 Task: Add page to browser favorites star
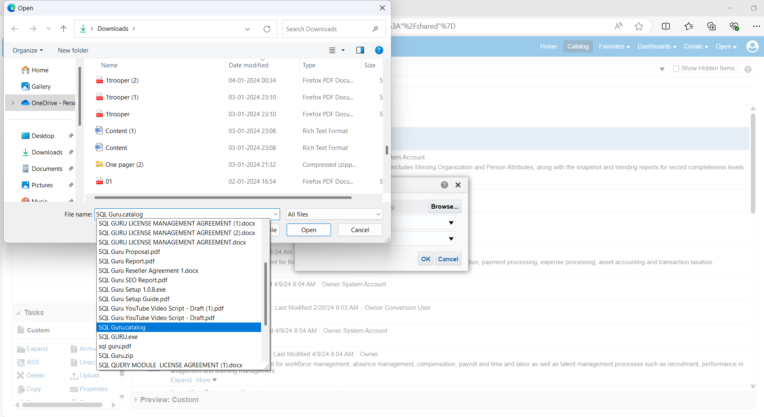[x=639, y=26]
